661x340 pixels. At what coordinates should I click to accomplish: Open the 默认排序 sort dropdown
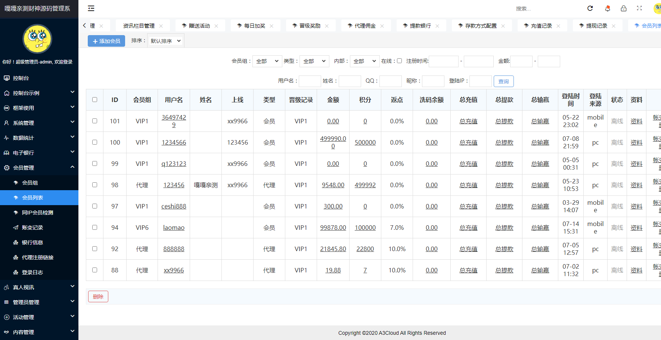tap(165, 41)
